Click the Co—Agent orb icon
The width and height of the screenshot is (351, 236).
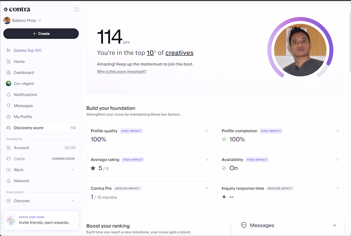pos(9,83)
